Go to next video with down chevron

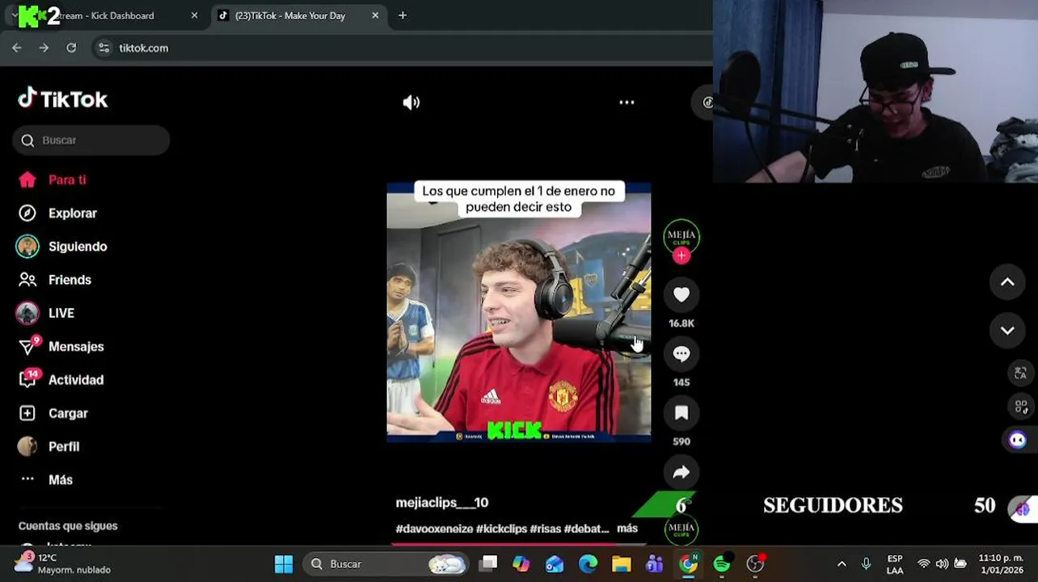pyautogui.click(x=1007, y=331)
